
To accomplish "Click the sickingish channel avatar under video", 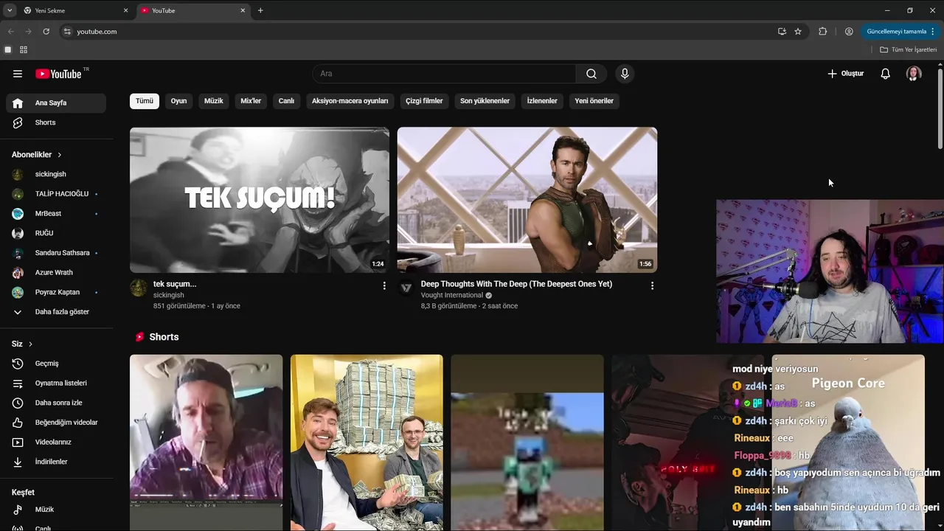I will (139, 288).
